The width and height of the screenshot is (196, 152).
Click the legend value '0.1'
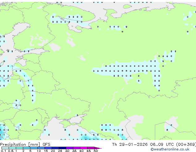(x=3, y=151)
